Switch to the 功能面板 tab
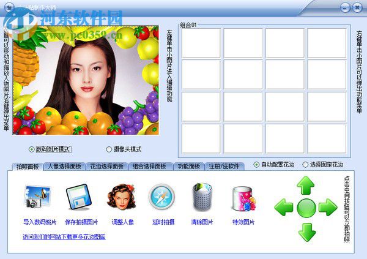 pos(188,167)
